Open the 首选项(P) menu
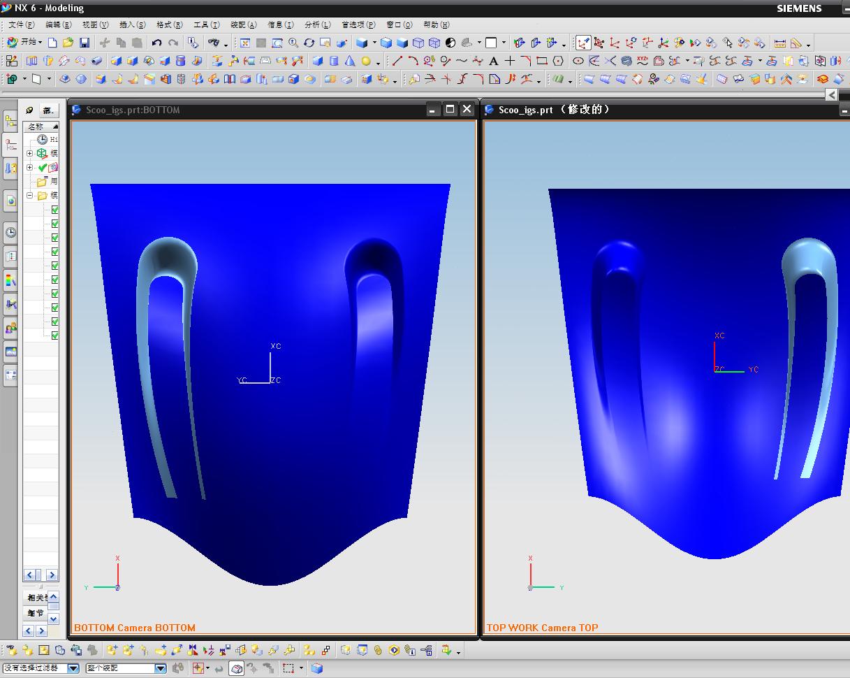850x678 pixels. click(358, 24)
